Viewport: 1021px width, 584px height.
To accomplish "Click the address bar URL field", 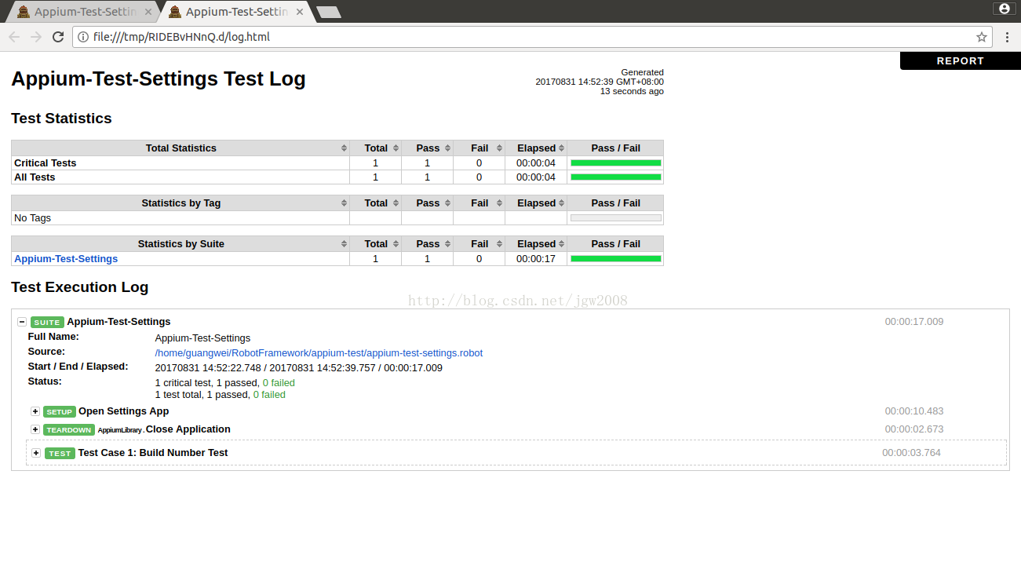I will [534, 37].
